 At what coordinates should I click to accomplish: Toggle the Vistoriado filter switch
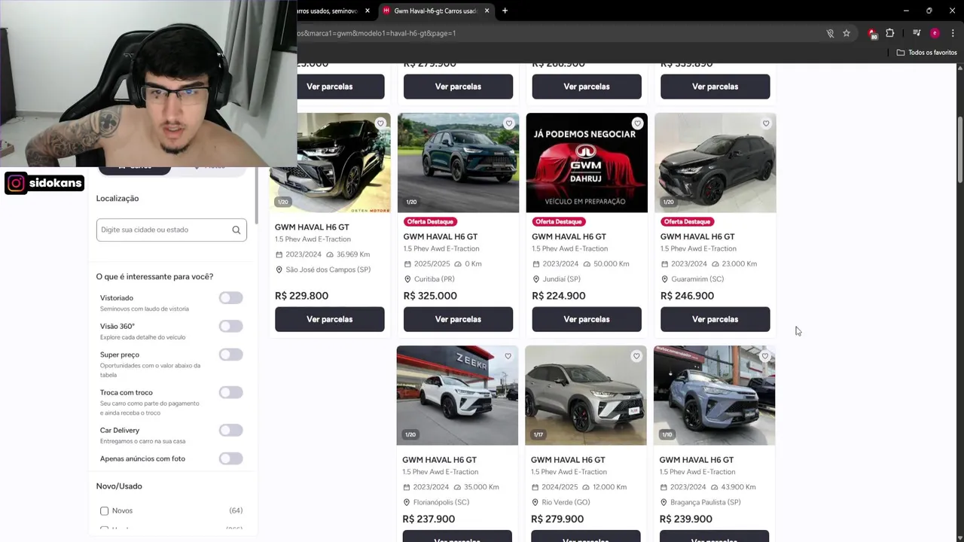(x=231, y=298)
